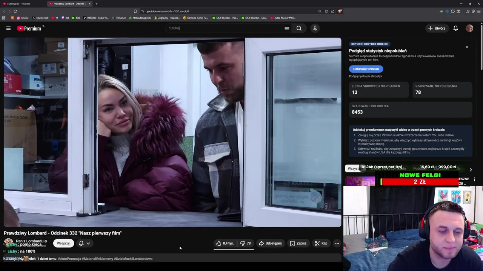
Task: Open Pan z Lombardu channel name
Action: pos(30,241)
